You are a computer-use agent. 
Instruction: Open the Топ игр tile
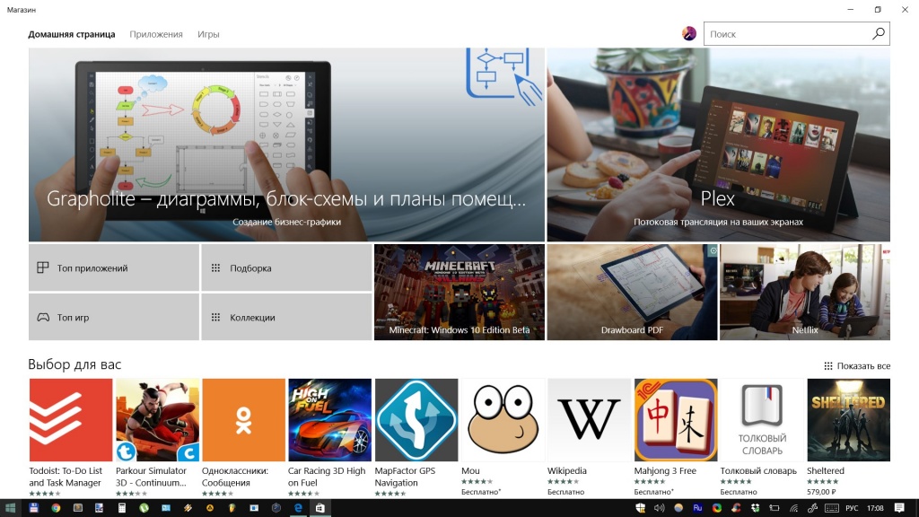tap(114, 317)
